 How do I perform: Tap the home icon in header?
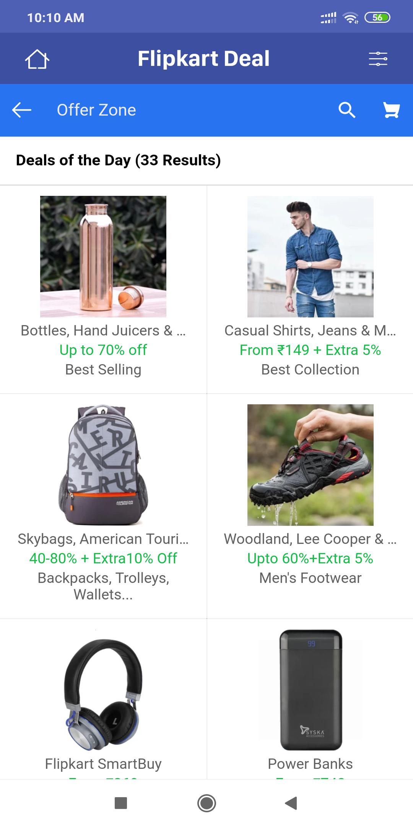pos(37,59)
